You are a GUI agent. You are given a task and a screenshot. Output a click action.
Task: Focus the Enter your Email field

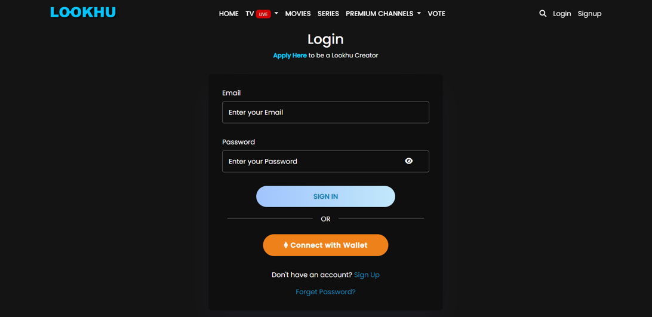[x=325, y=112]
